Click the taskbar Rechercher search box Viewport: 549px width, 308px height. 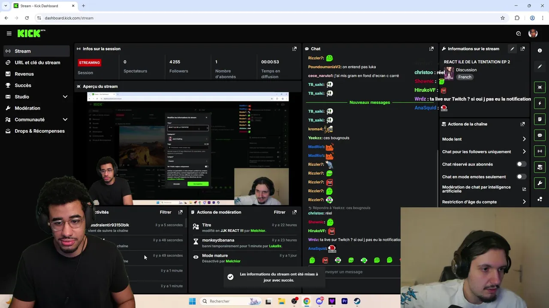[231, 301]
